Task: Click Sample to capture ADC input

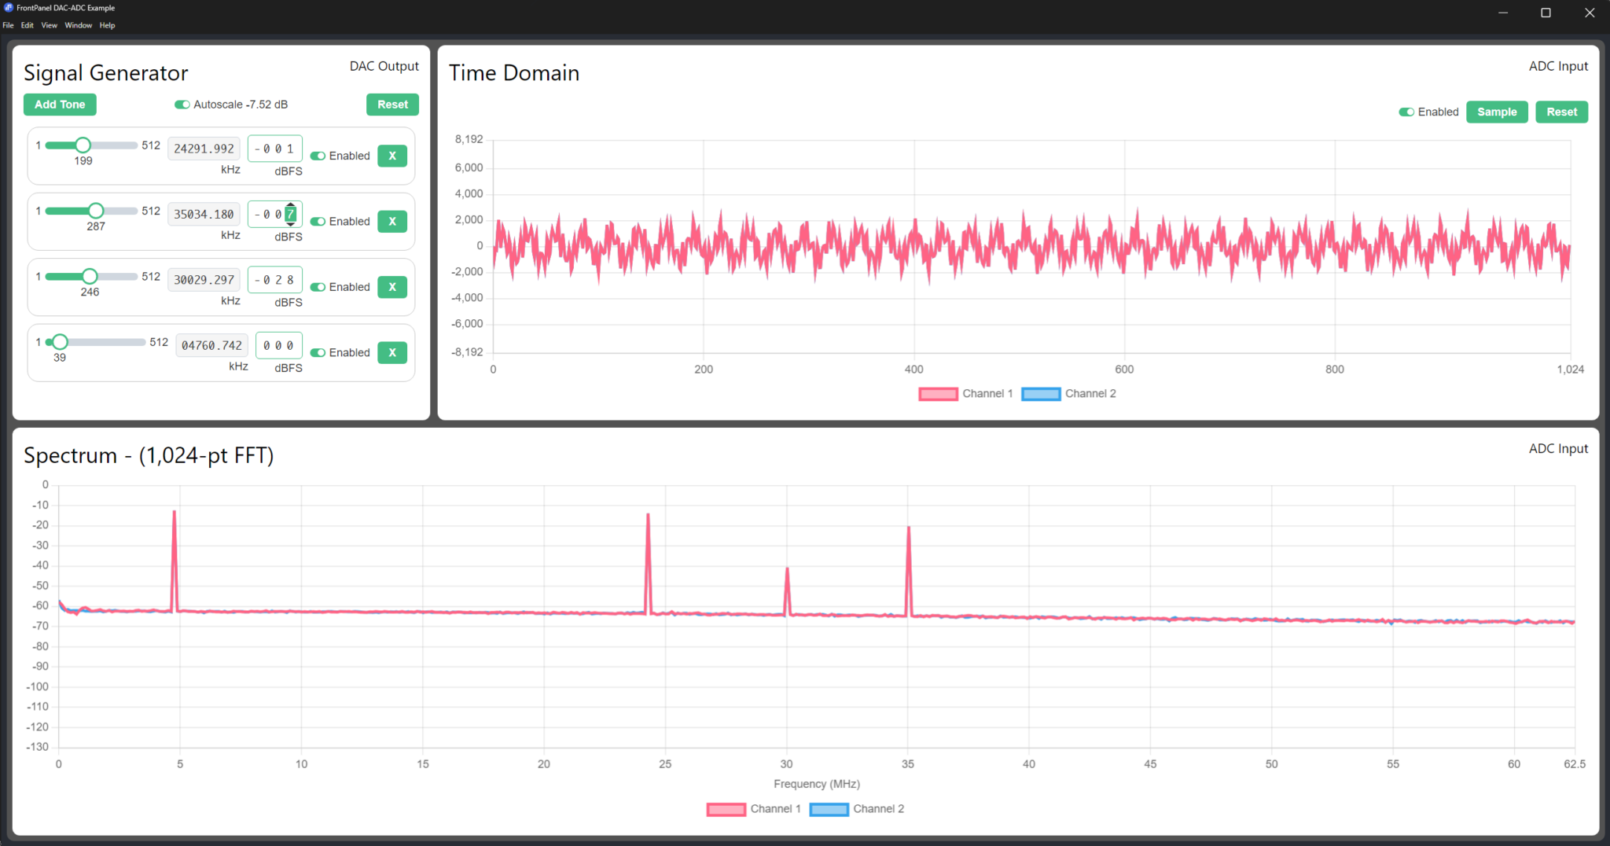Action: [1497, 112]
